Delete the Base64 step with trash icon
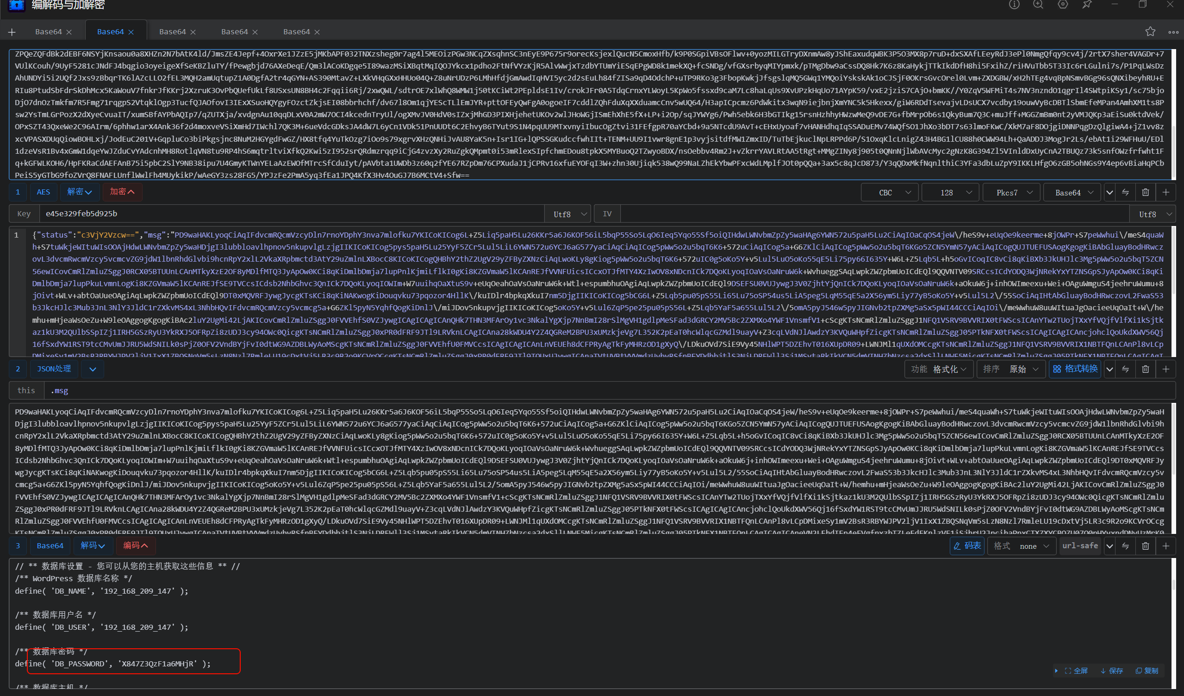1184x696 pixels. 1146,546
